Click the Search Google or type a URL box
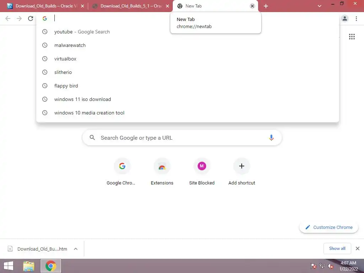 (182, 138)
